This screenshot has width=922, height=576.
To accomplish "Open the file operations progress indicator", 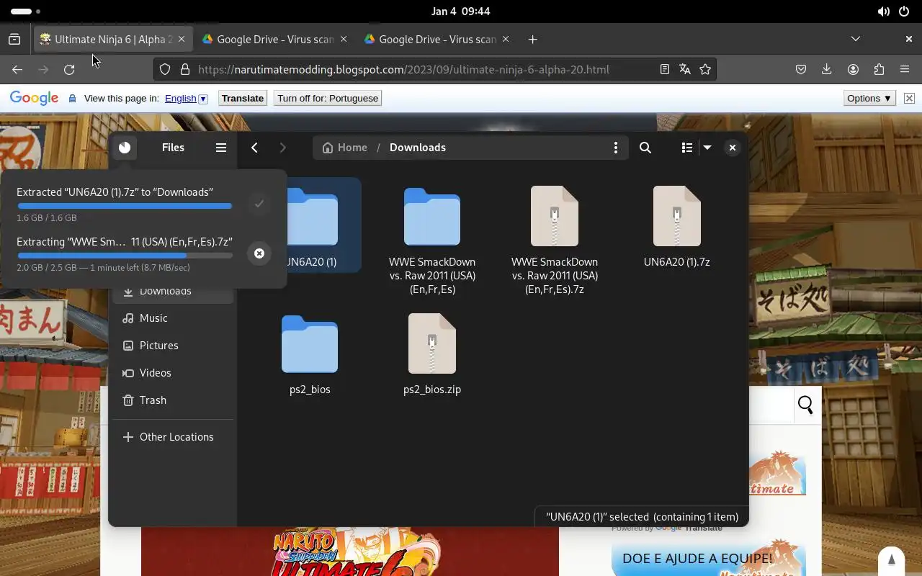I will coord(125,148).
